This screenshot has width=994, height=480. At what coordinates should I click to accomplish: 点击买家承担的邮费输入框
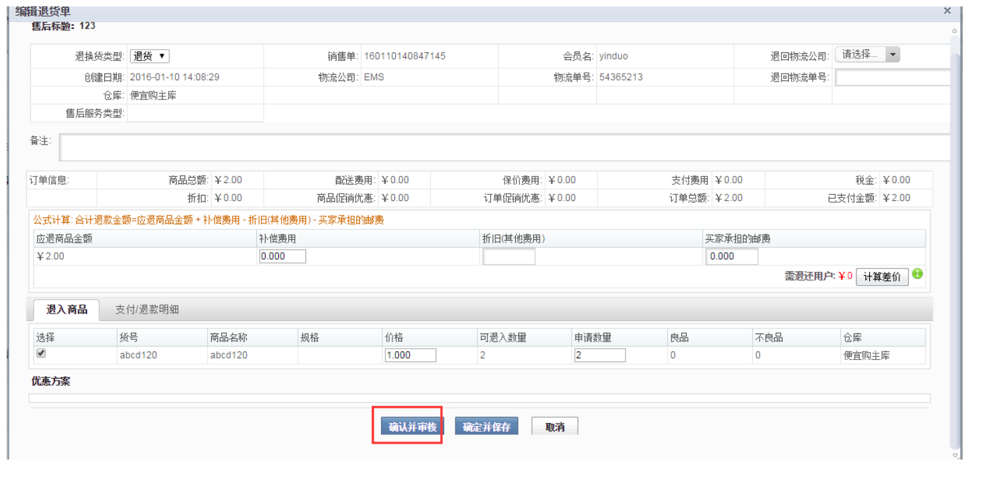point(731,256)
